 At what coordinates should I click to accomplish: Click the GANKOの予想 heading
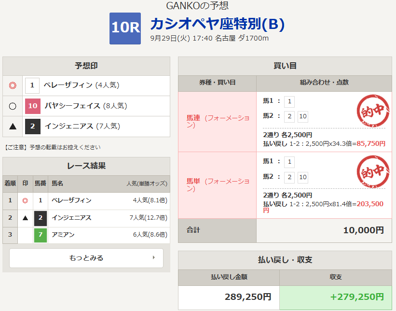(x=197, y=6)
